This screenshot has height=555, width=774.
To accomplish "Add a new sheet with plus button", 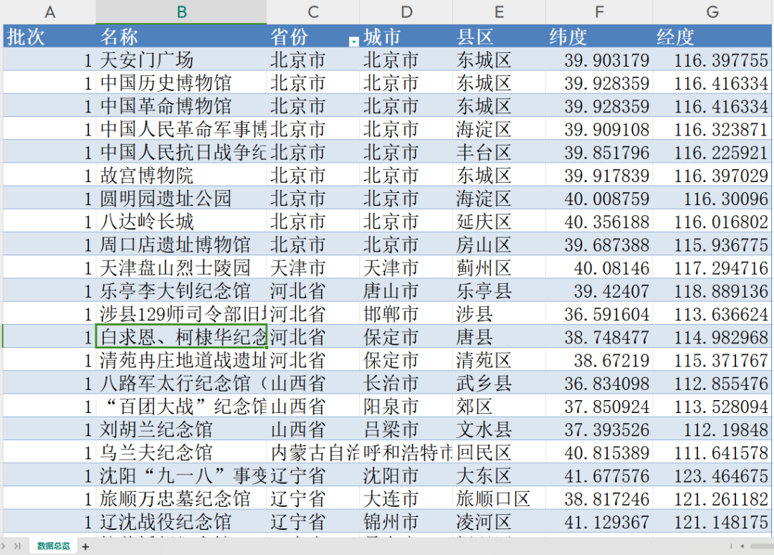I will 85,546.
